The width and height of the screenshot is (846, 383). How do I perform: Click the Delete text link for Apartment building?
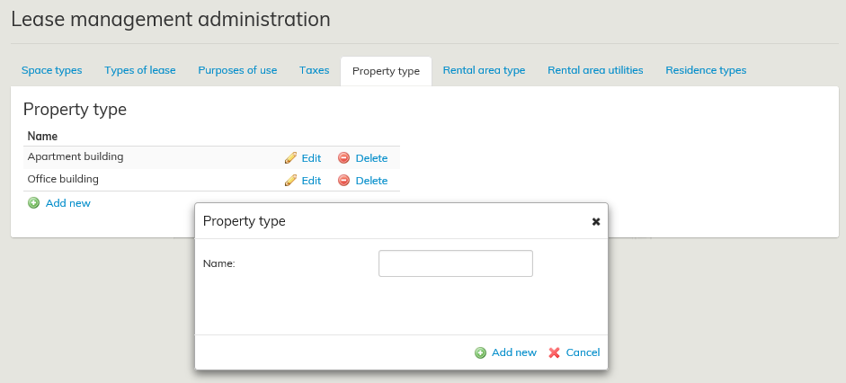coord(371,158)
